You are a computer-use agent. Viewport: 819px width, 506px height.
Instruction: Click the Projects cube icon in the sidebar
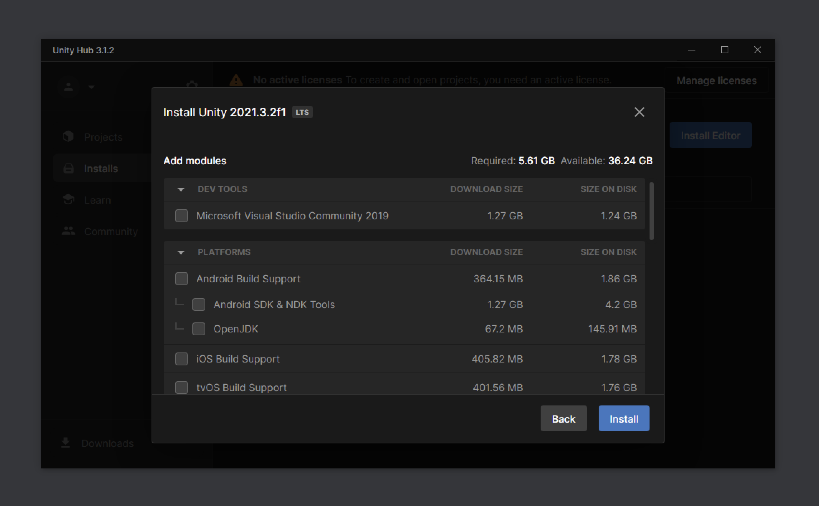coord(68,136)
